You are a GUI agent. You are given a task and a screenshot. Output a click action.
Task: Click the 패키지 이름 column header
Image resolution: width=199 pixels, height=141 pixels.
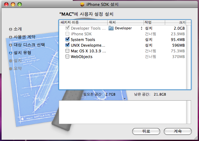tap(83, 22)
